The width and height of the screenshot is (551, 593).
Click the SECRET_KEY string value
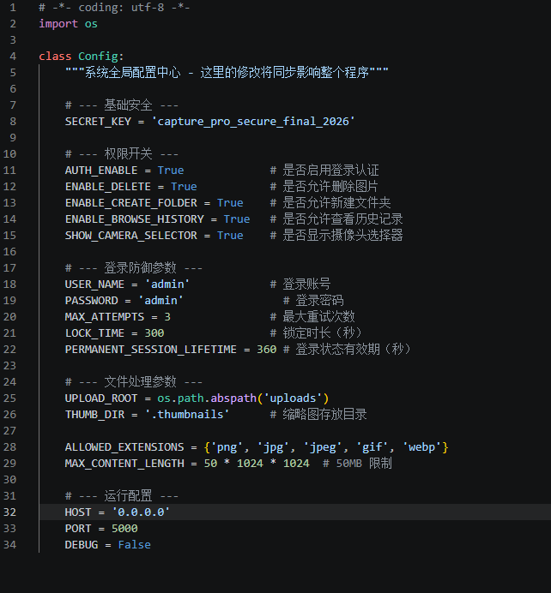pyautogui.click(x=253, y=122)
